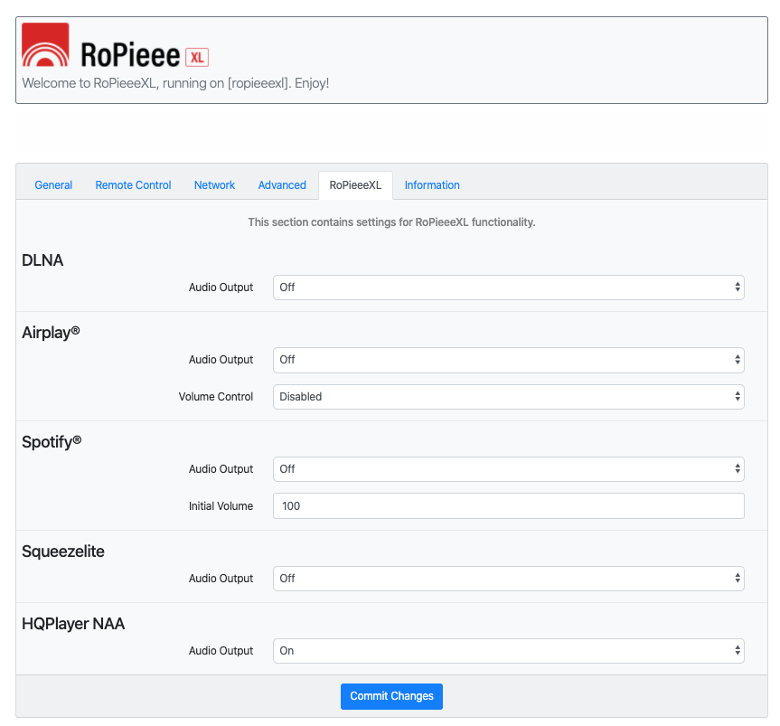
Task: Click the RoPieee red logo icon
Action: point(45,45)
